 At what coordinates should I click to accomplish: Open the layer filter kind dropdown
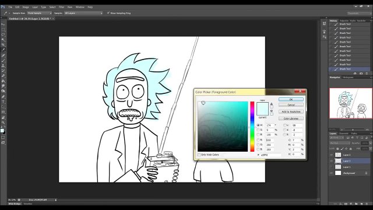point(336,138)
